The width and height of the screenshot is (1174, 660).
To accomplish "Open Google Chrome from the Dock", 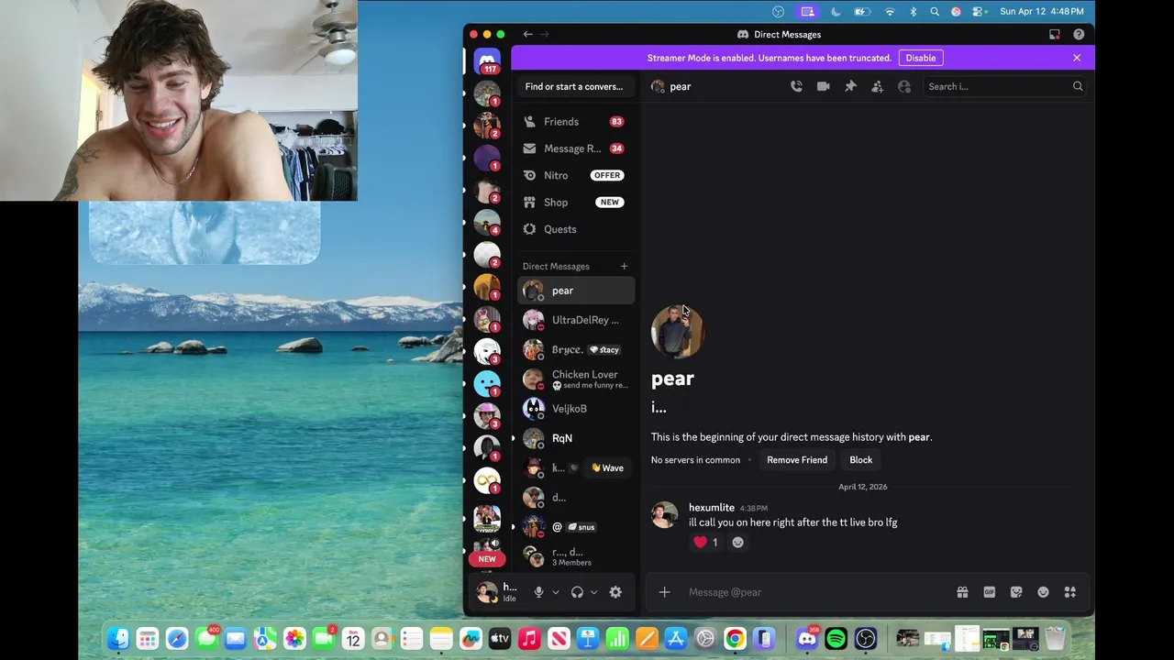I will point(735,639).
